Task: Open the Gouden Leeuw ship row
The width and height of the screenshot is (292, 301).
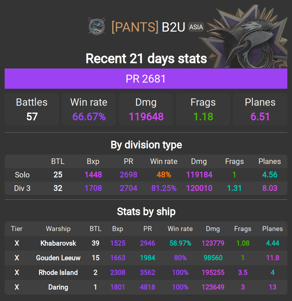Action: (x=58, y=258)
